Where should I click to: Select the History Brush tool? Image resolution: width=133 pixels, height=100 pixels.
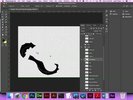coord(6,22)
